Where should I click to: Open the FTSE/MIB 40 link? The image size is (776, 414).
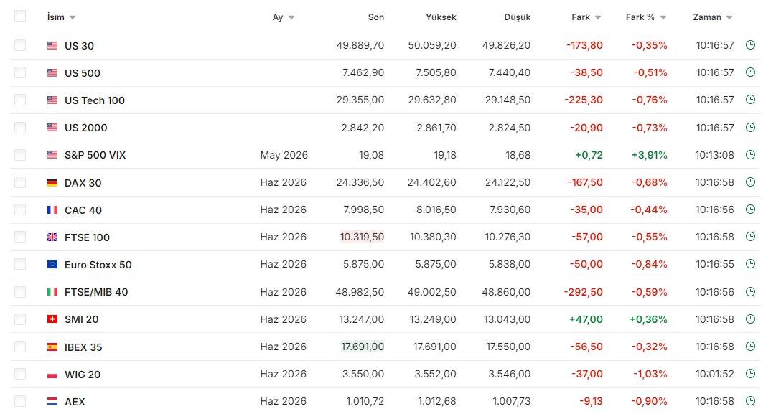coord(96,292)
